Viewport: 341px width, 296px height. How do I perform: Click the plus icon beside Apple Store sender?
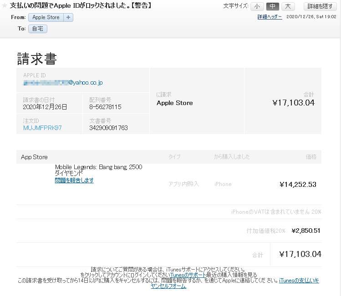coord(68,17)
